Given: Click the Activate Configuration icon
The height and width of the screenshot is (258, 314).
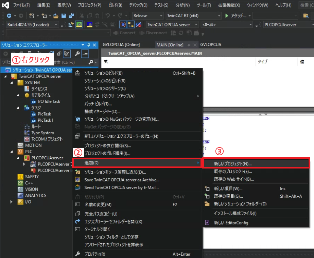Looking at the screenshot, I should pyautogui.click(x=70, y=25).
